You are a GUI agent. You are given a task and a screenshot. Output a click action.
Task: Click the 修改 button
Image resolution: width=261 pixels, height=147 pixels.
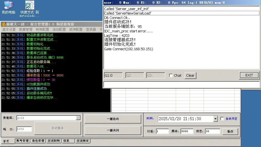(x=230, y=131)
